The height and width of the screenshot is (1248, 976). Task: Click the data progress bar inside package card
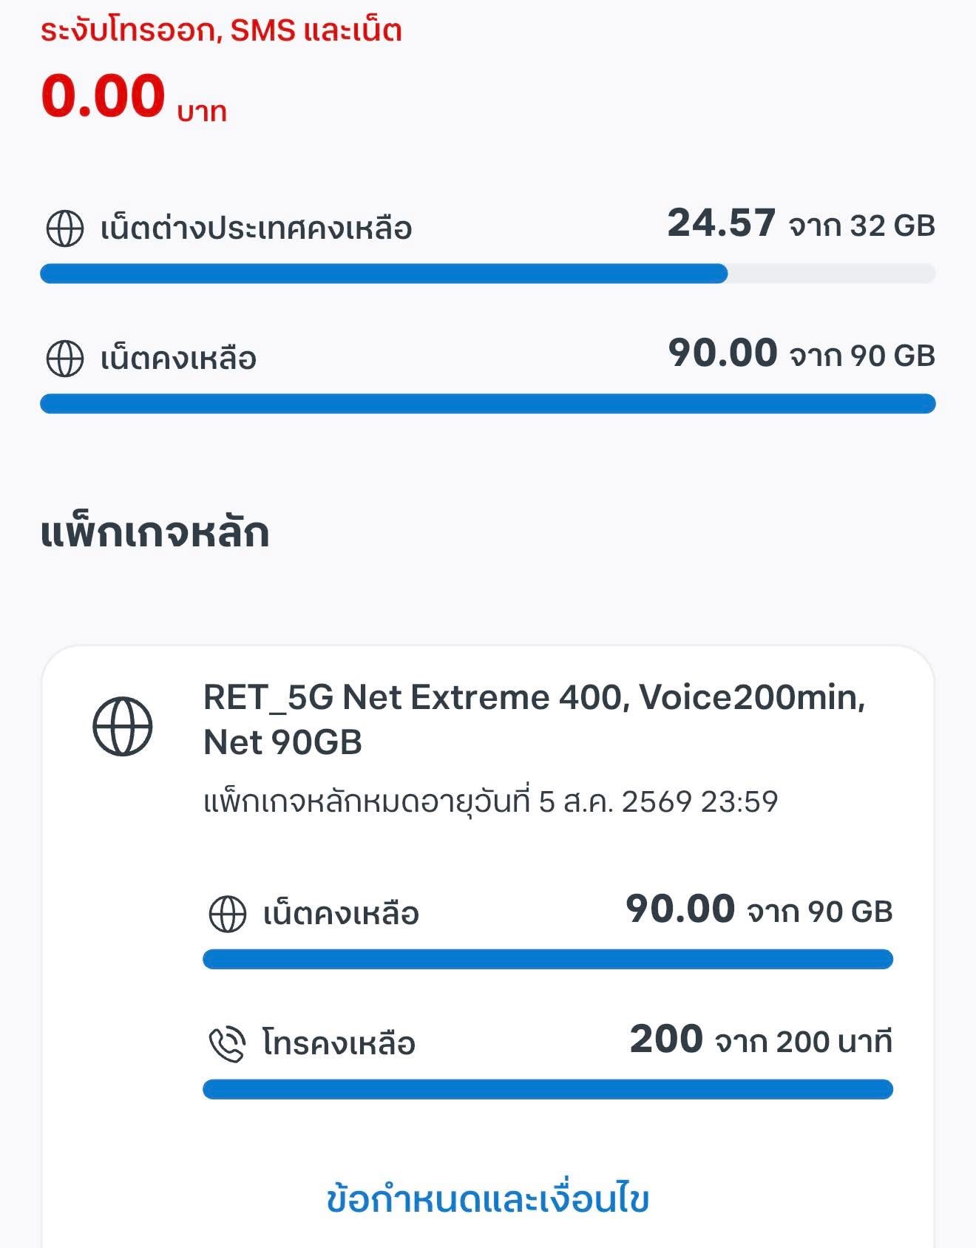547,960
